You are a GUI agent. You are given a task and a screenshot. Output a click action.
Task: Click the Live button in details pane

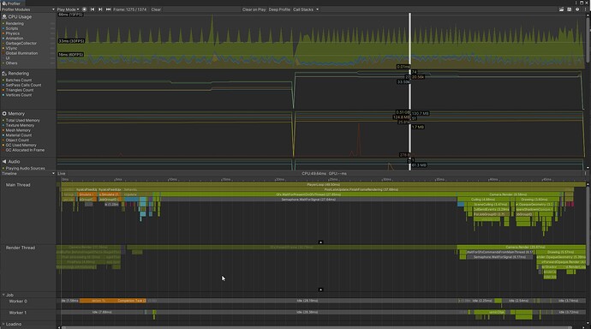tap(62, 173)
